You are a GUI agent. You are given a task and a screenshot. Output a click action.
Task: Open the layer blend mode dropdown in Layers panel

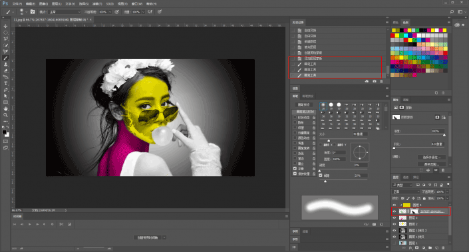(406, 191)
